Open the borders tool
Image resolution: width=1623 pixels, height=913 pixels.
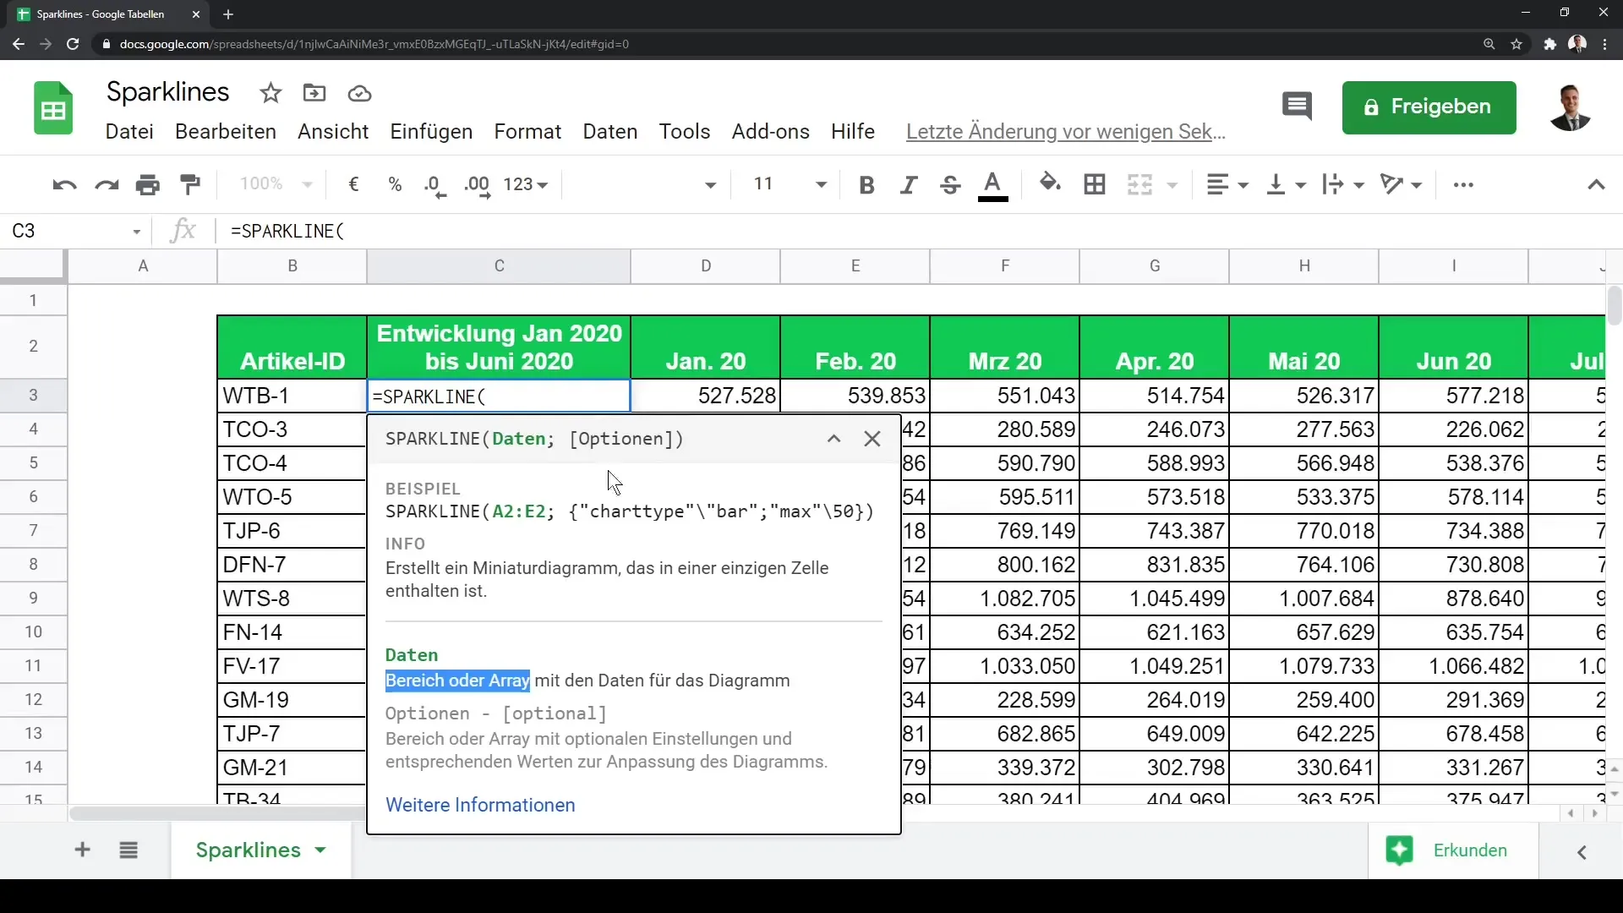[1095, 184]
